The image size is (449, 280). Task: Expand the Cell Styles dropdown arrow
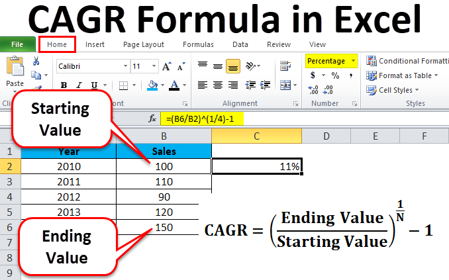click(417, 90)
